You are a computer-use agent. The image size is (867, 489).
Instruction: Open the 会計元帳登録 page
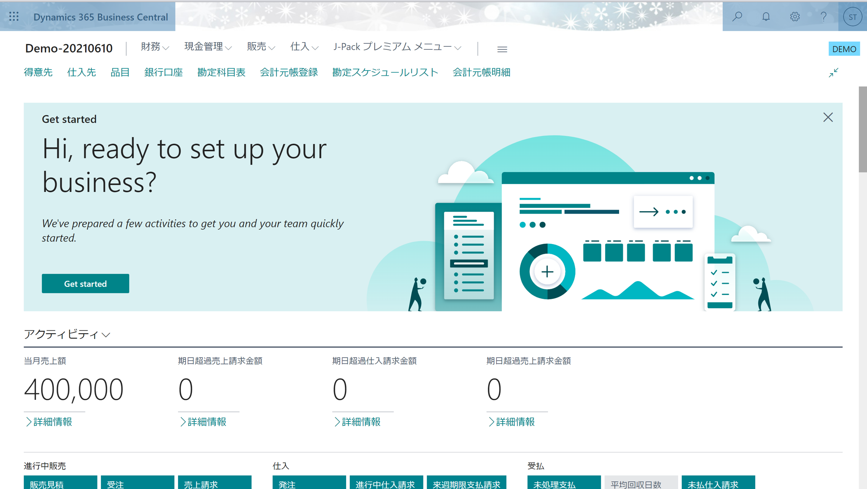point(289,72)
